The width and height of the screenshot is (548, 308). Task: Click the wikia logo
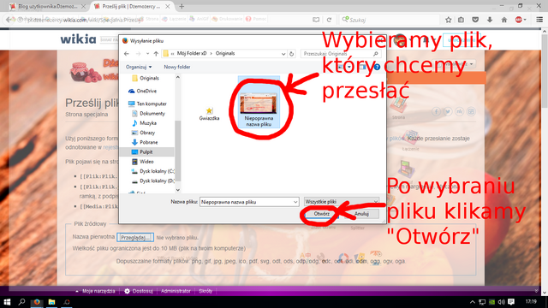click(78, 39)
